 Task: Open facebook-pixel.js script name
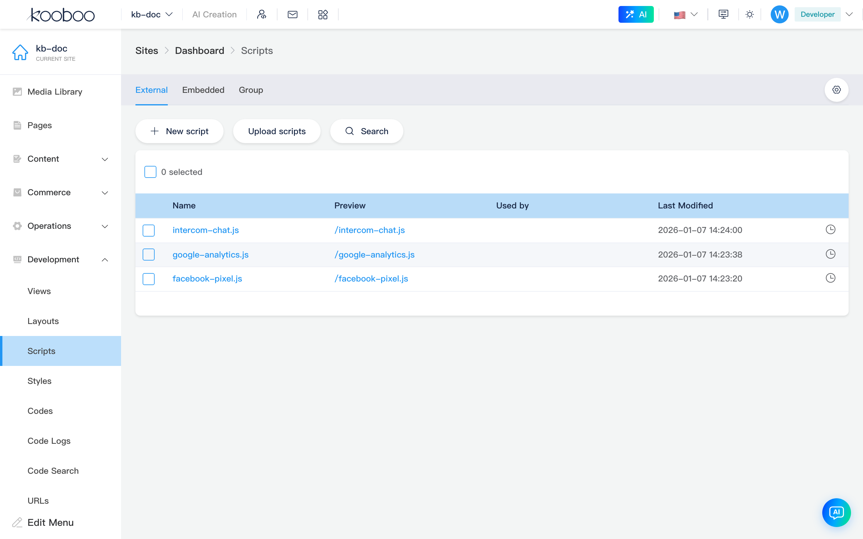pos(207,279)
